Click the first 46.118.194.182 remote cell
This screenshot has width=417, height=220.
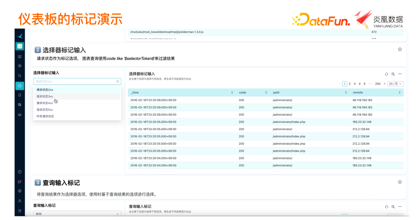(362, 100)
